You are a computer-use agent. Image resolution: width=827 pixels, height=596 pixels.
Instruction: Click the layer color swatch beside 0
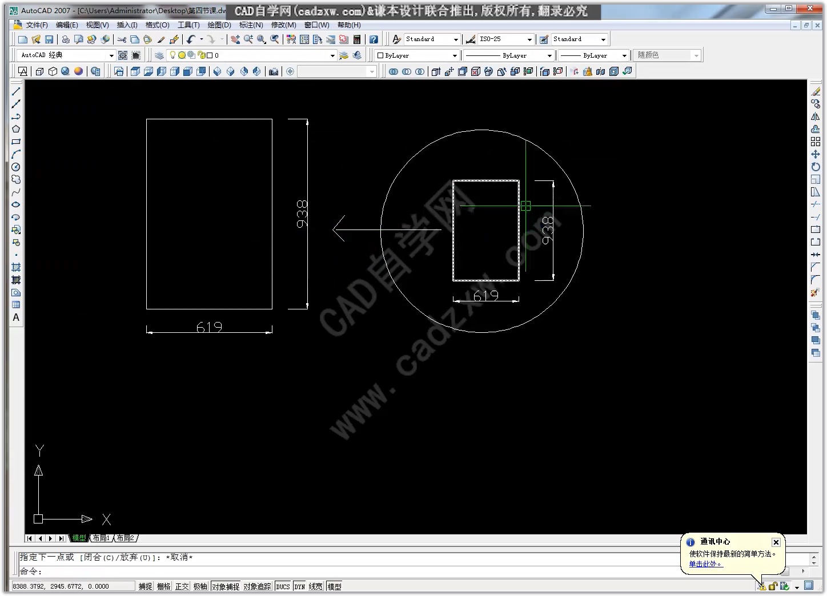pyautogui.click(x=209, y=55)
